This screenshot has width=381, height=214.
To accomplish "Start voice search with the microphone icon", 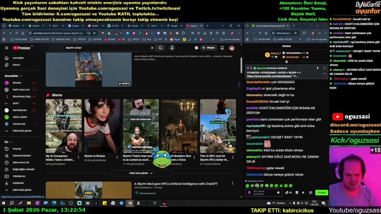I will point(172,48).
